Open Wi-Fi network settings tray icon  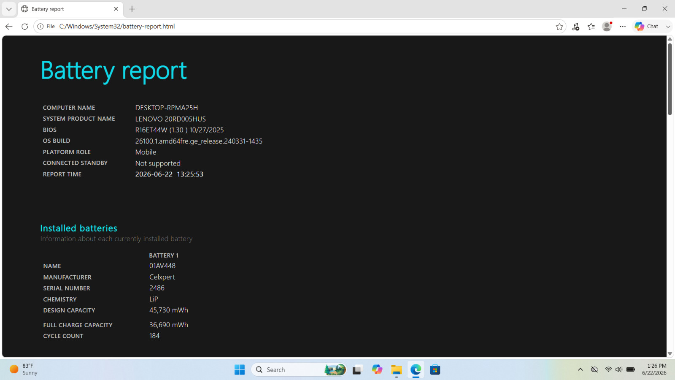click(x=608, y=369)
